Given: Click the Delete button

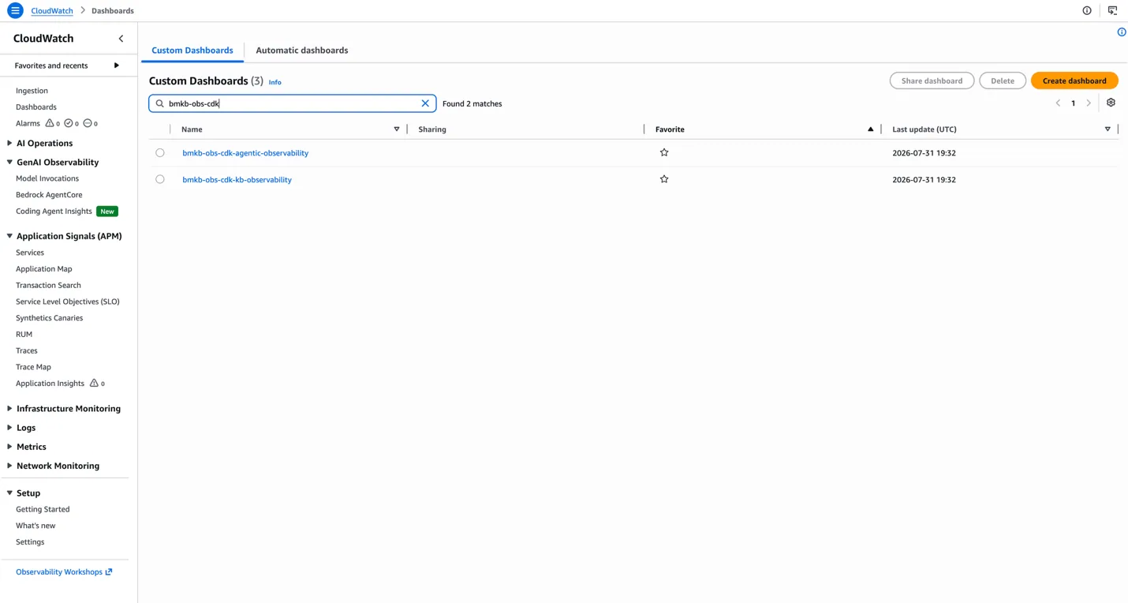Looking at the screenshot, I should (1003, 81).
